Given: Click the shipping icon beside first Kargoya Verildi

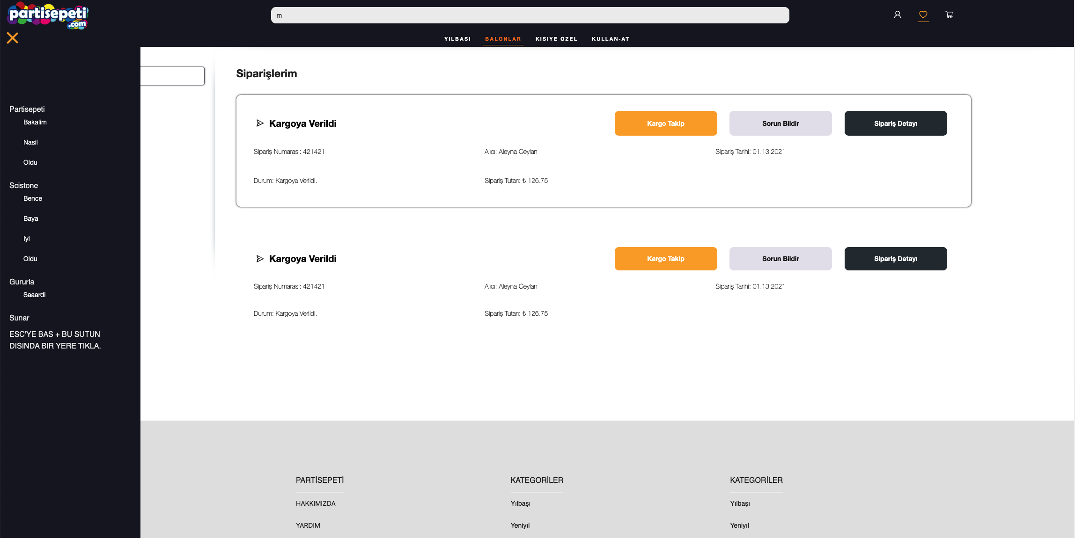Looking at the screenshot, I should coord(260,123).
